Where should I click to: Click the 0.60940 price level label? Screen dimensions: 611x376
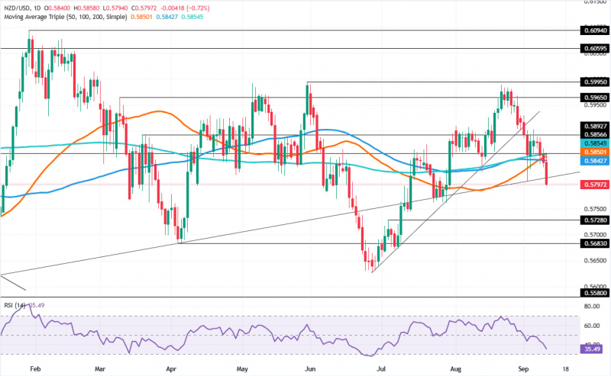tap(594, 31)
